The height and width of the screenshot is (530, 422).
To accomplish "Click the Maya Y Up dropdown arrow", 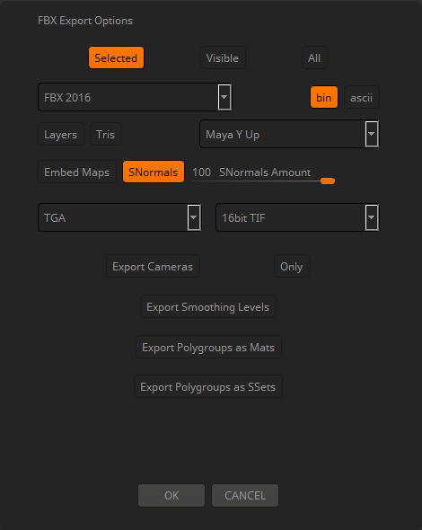I will click(x=372, y=134).
